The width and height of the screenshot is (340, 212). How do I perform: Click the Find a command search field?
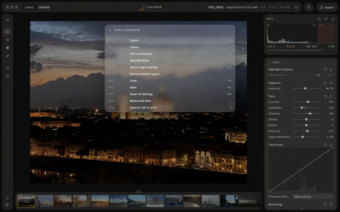(x=170, y=30)
